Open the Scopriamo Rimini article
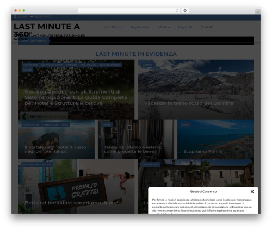The image size is (272, 230). click(x=203, y=151)
